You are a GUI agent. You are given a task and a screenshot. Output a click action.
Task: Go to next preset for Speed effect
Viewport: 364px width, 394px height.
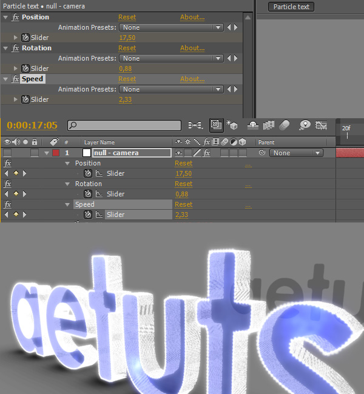[236, 89]
